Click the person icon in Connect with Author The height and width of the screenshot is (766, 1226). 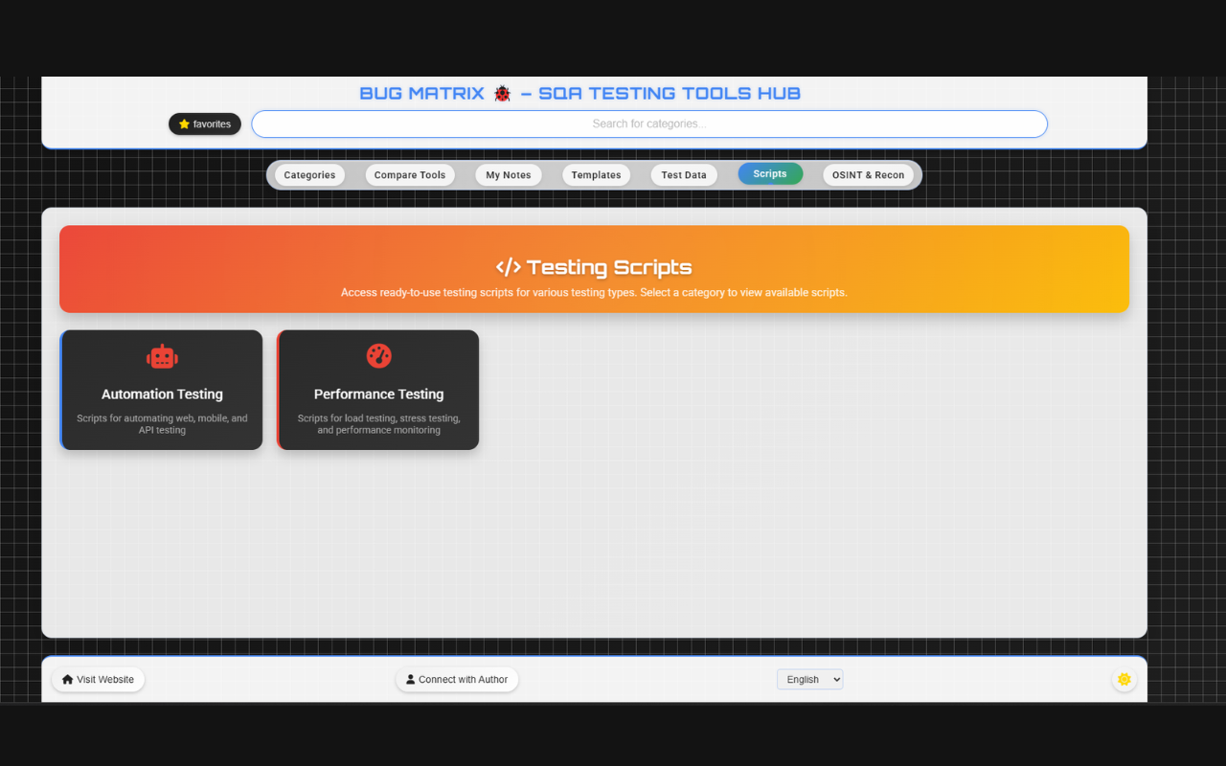pos(411,680)
